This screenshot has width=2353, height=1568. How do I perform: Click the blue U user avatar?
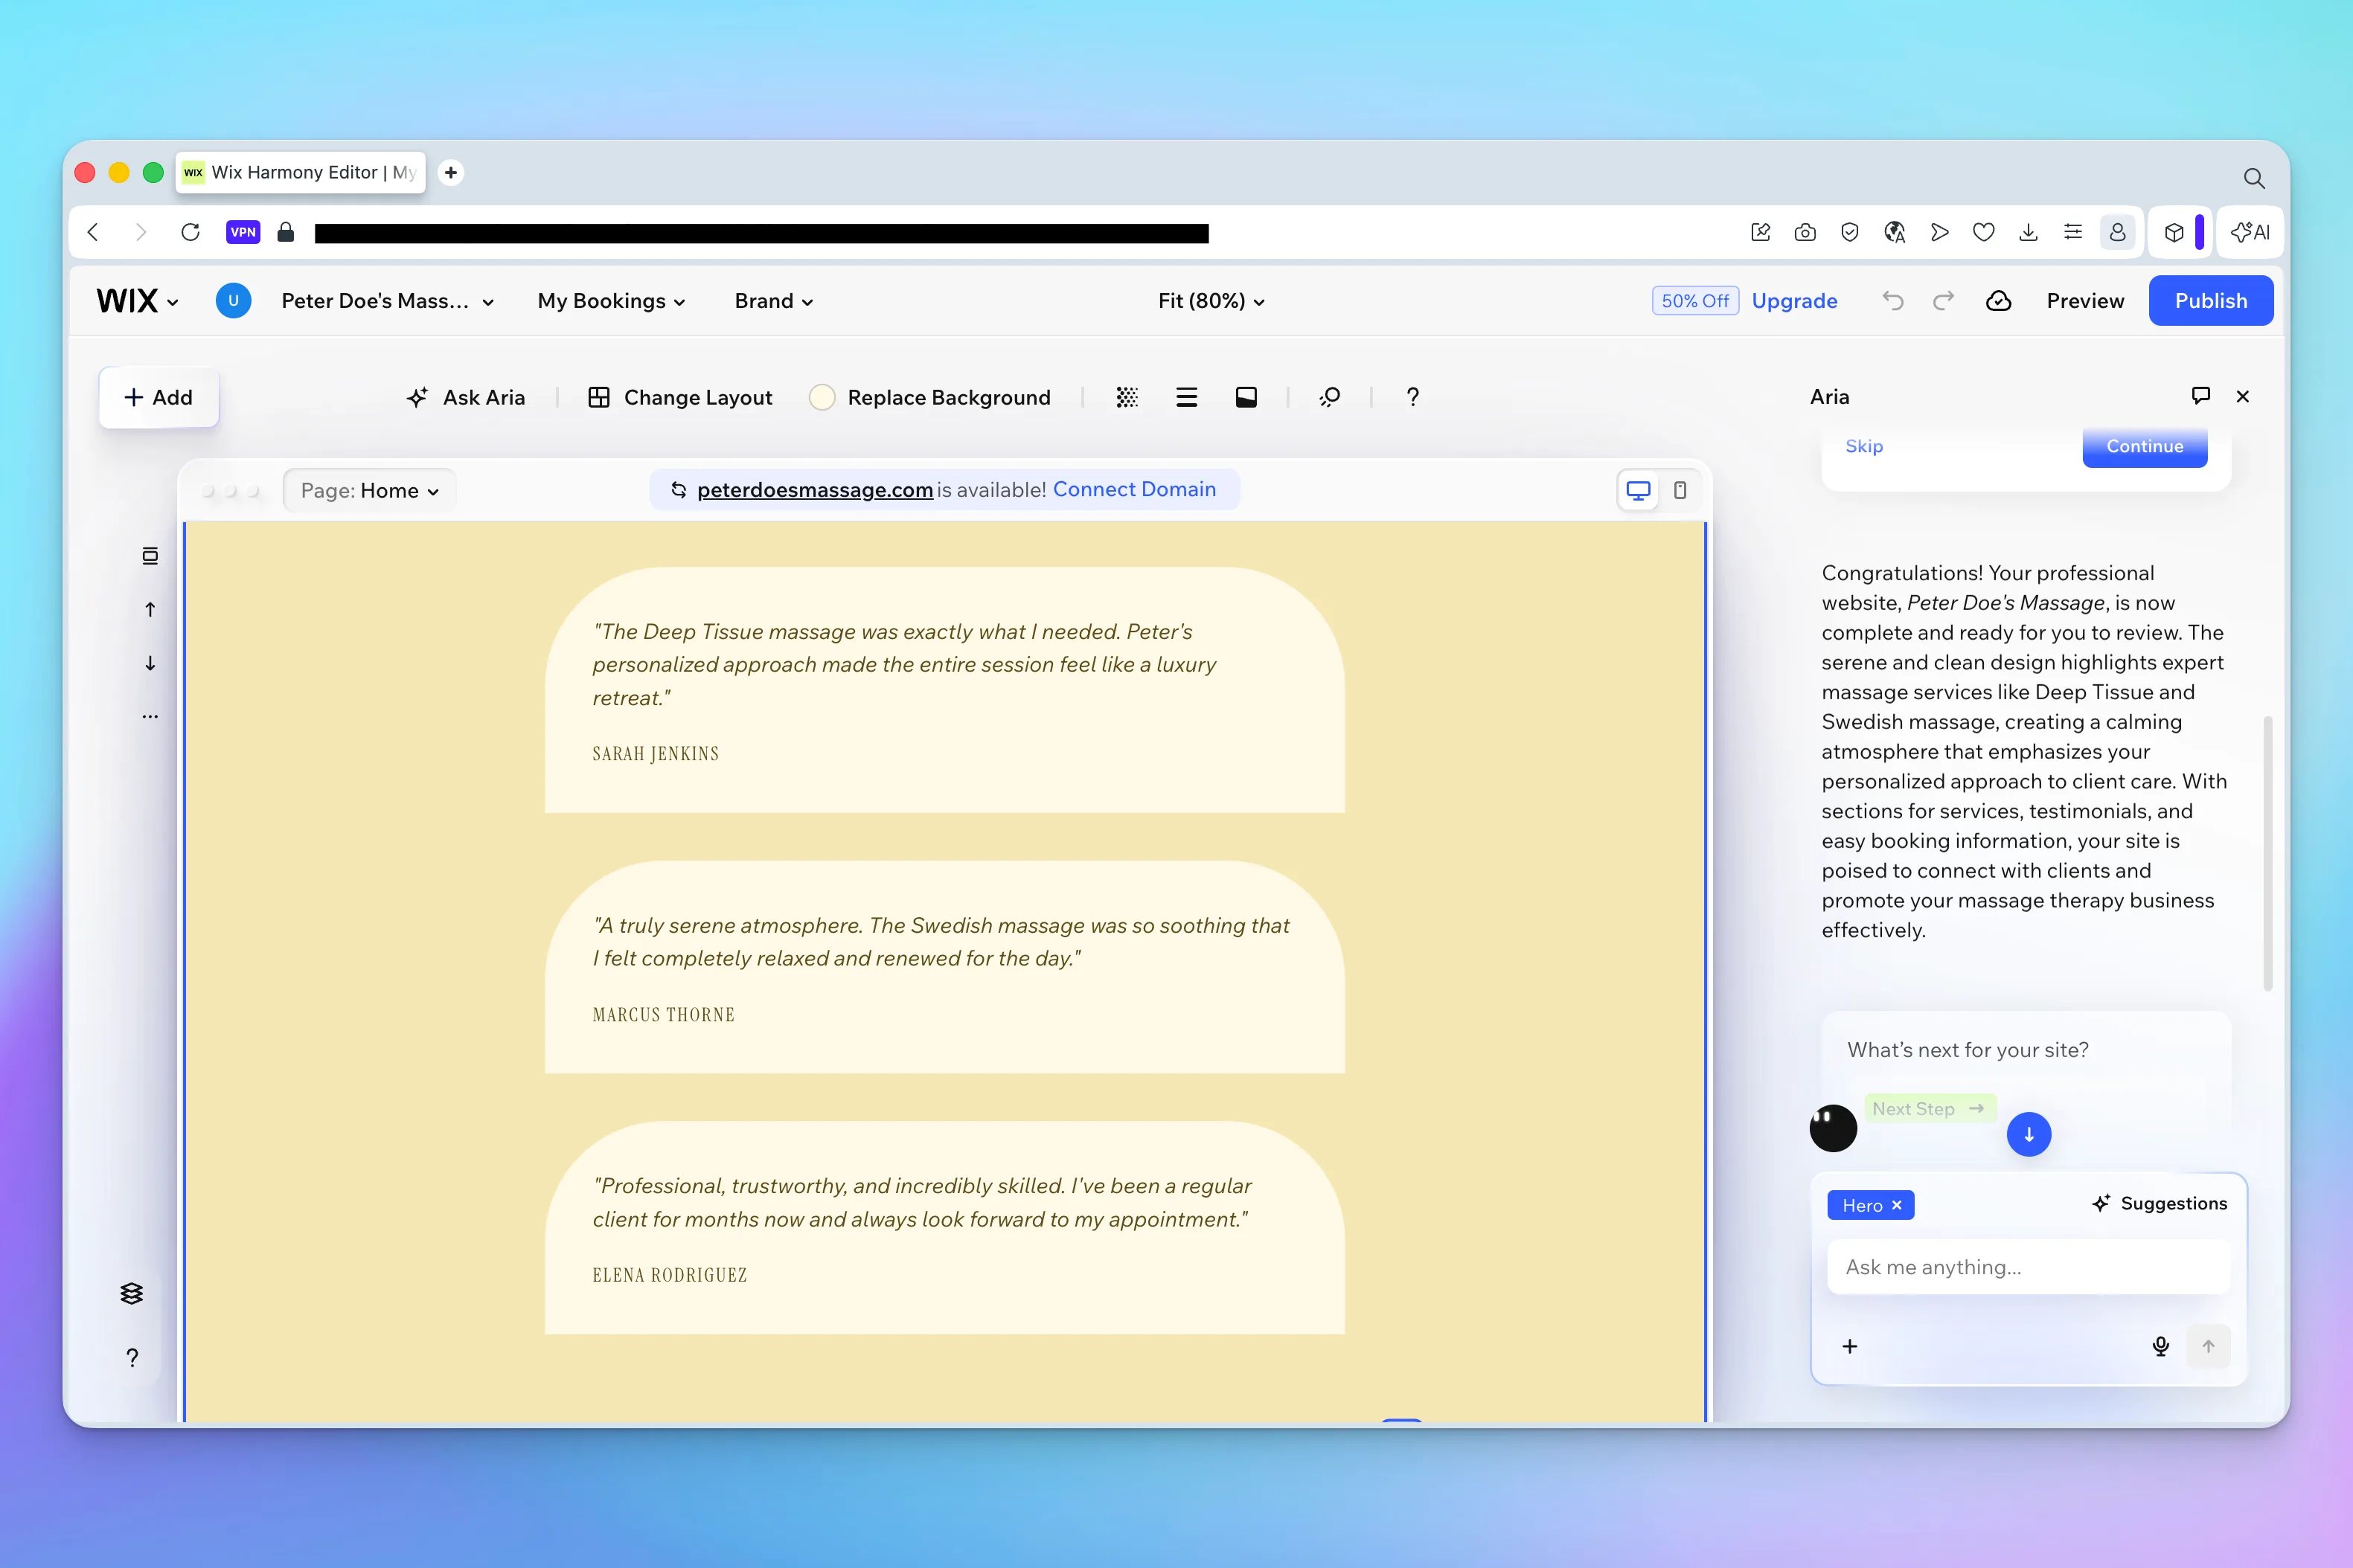(233, 301)
